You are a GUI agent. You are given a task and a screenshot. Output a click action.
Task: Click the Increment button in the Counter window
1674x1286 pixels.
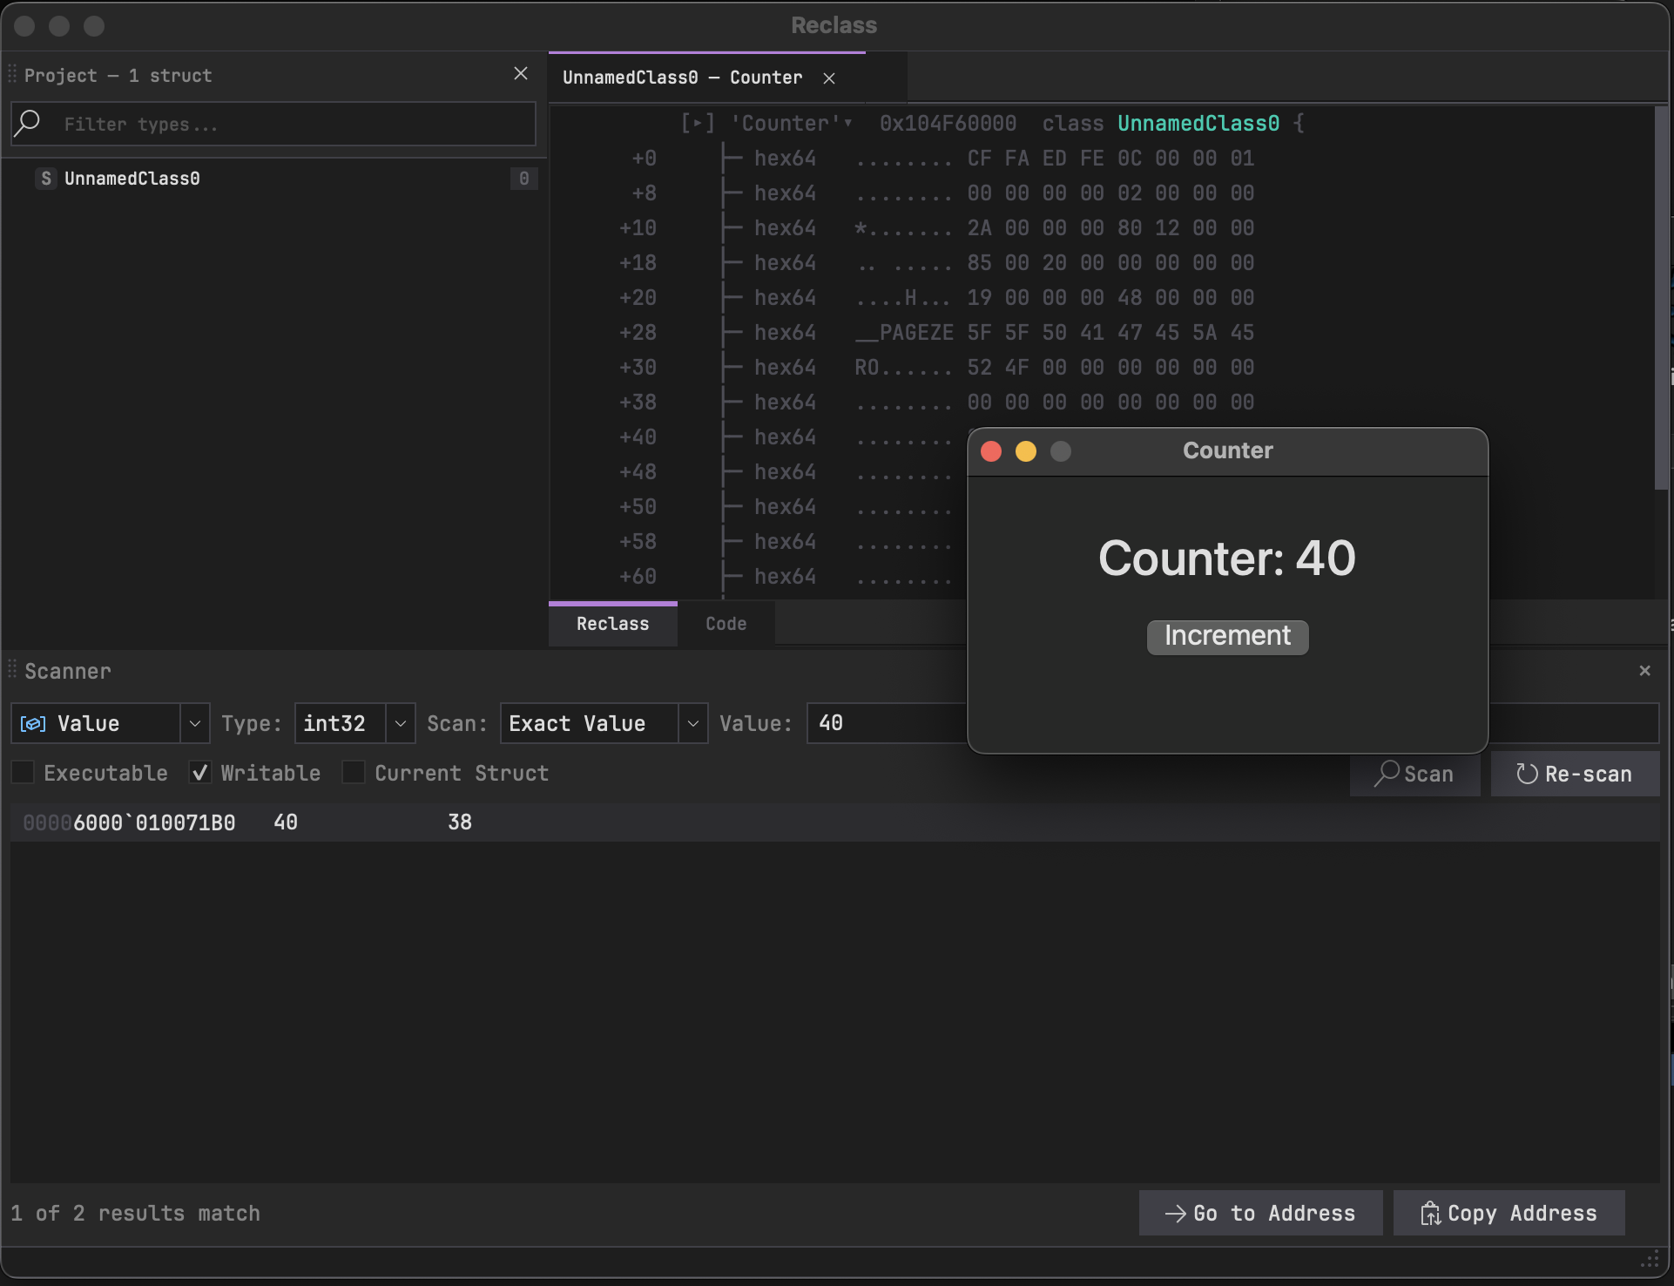coord(1227,637)
